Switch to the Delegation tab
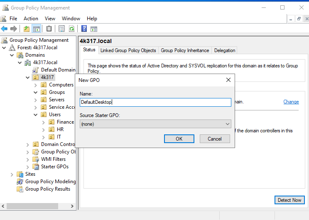 coord(224,50)
